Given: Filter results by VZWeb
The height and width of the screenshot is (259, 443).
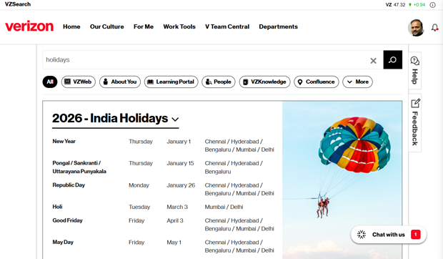Looking at the screenshot, I should coord(79,82).
